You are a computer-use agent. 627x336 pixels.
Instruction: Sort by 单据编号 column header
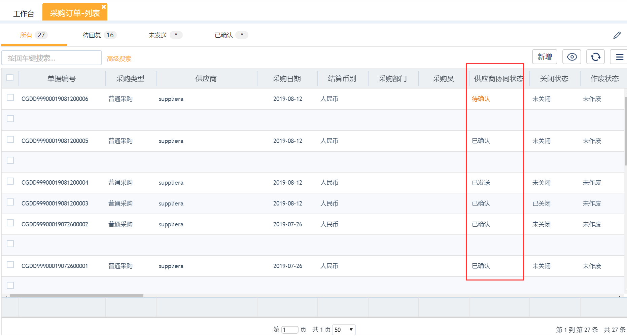[62, 79]
